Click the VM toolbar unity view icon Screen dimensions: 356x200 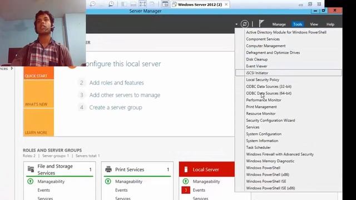pos(165,4)
